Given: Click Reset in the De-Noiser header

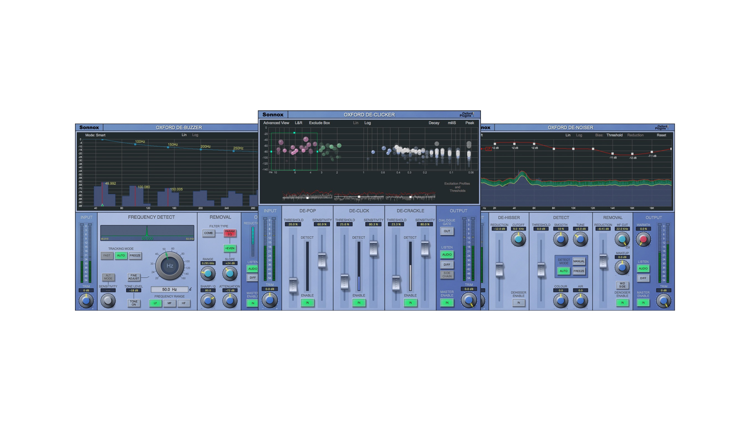Looking at the screenshot, I should [661, 135].
